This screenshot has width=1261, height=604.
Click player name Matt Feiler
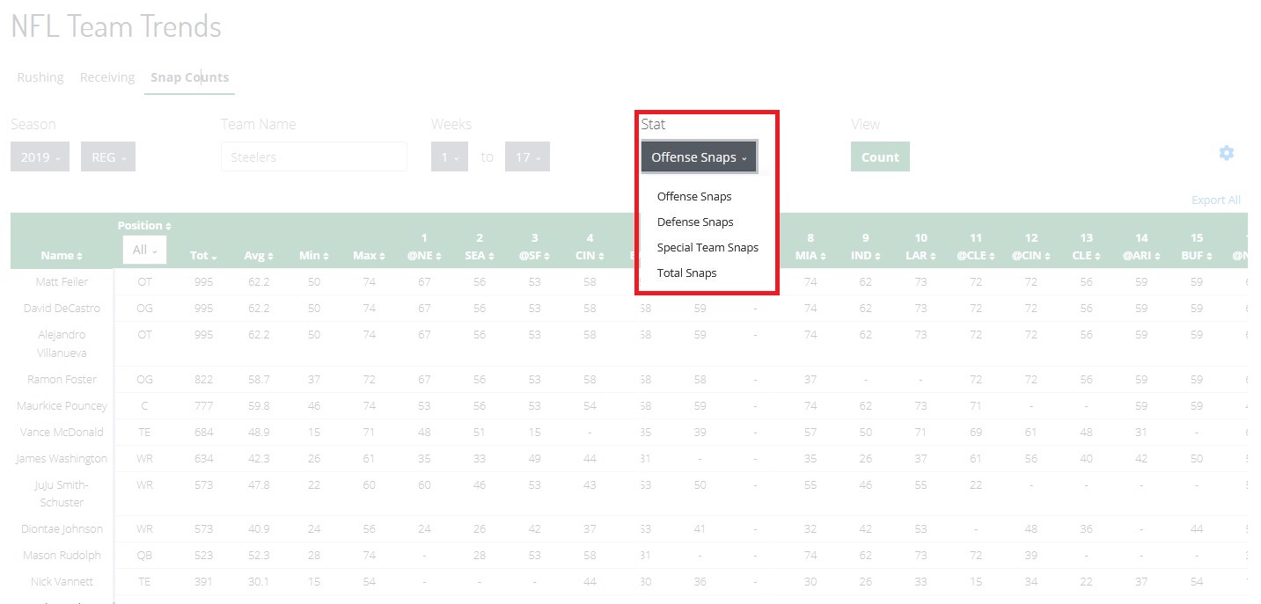click(x=62, y=281)
